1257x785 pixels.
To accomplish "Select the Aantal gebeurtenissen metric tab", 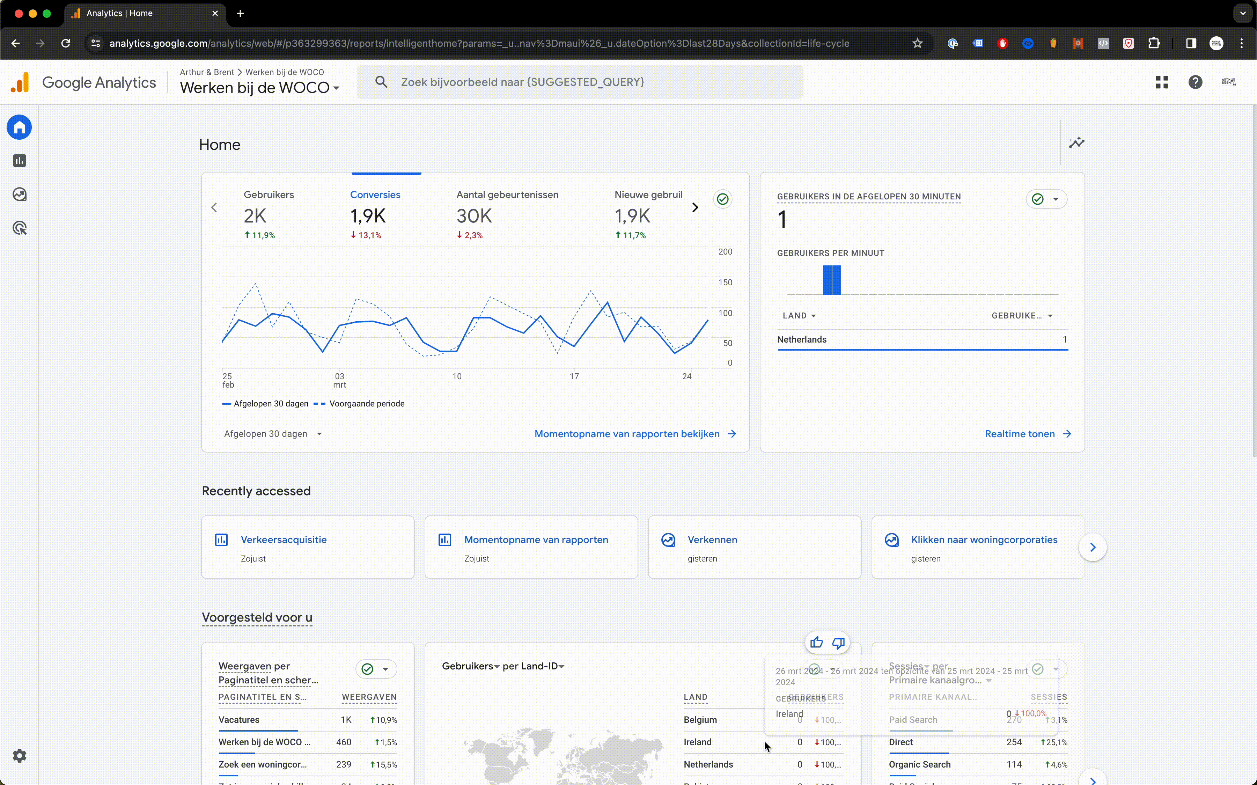I will (508, 214).
